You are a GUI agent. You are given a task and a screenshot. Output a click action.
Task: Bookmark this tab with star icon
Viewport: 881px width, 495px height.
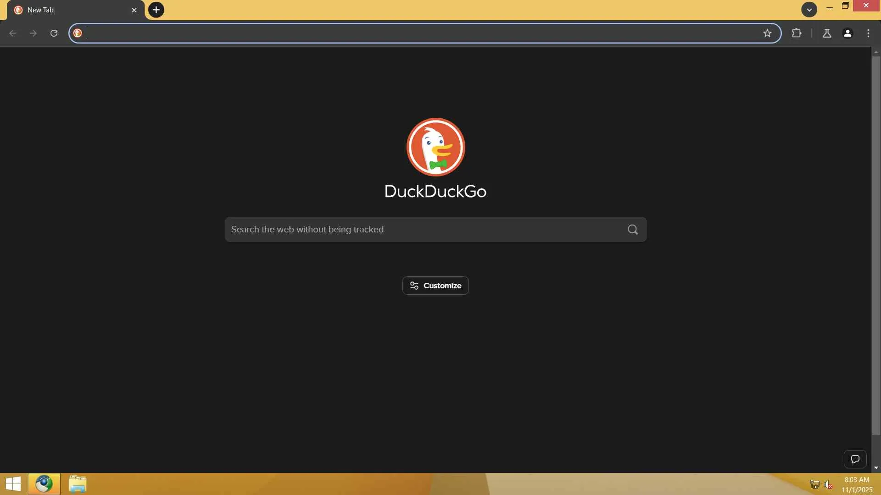(x=767, y=33)
